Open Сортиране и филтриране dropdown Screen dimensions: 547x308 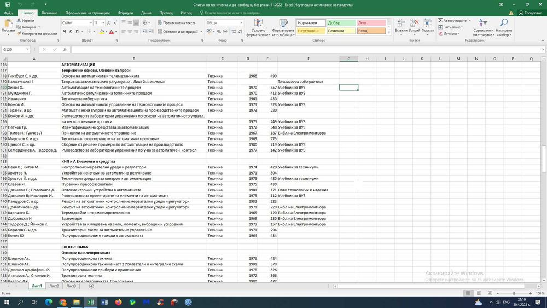(x=483, y=27)
